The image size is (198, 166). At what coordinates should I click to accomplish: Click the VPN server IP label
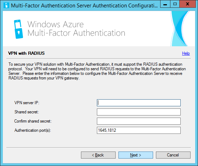(27, 103)
